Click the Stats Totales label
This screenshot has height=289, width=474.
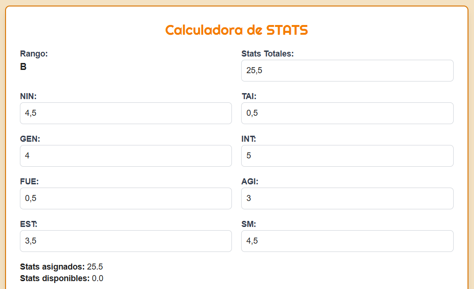point(268,54)
